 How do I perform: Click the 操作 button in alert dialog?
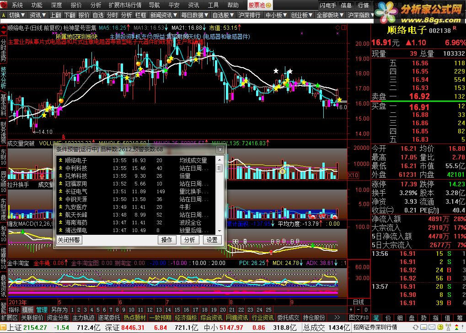coord(167,240)
